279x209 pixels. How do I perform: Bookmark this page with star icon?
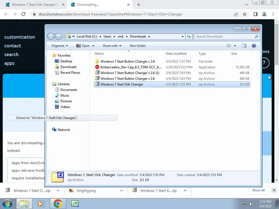[x=245, y=14]
